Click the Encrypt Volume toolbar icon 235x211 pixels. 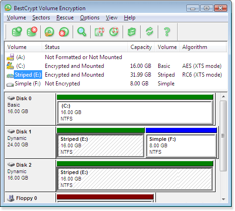point(17,31)
